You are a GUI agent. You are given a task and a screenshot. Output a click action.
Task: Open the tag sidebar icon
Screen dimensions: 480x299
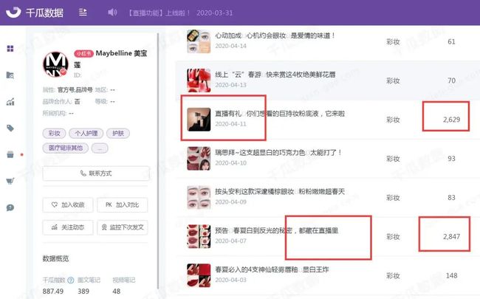pos(10,128)
